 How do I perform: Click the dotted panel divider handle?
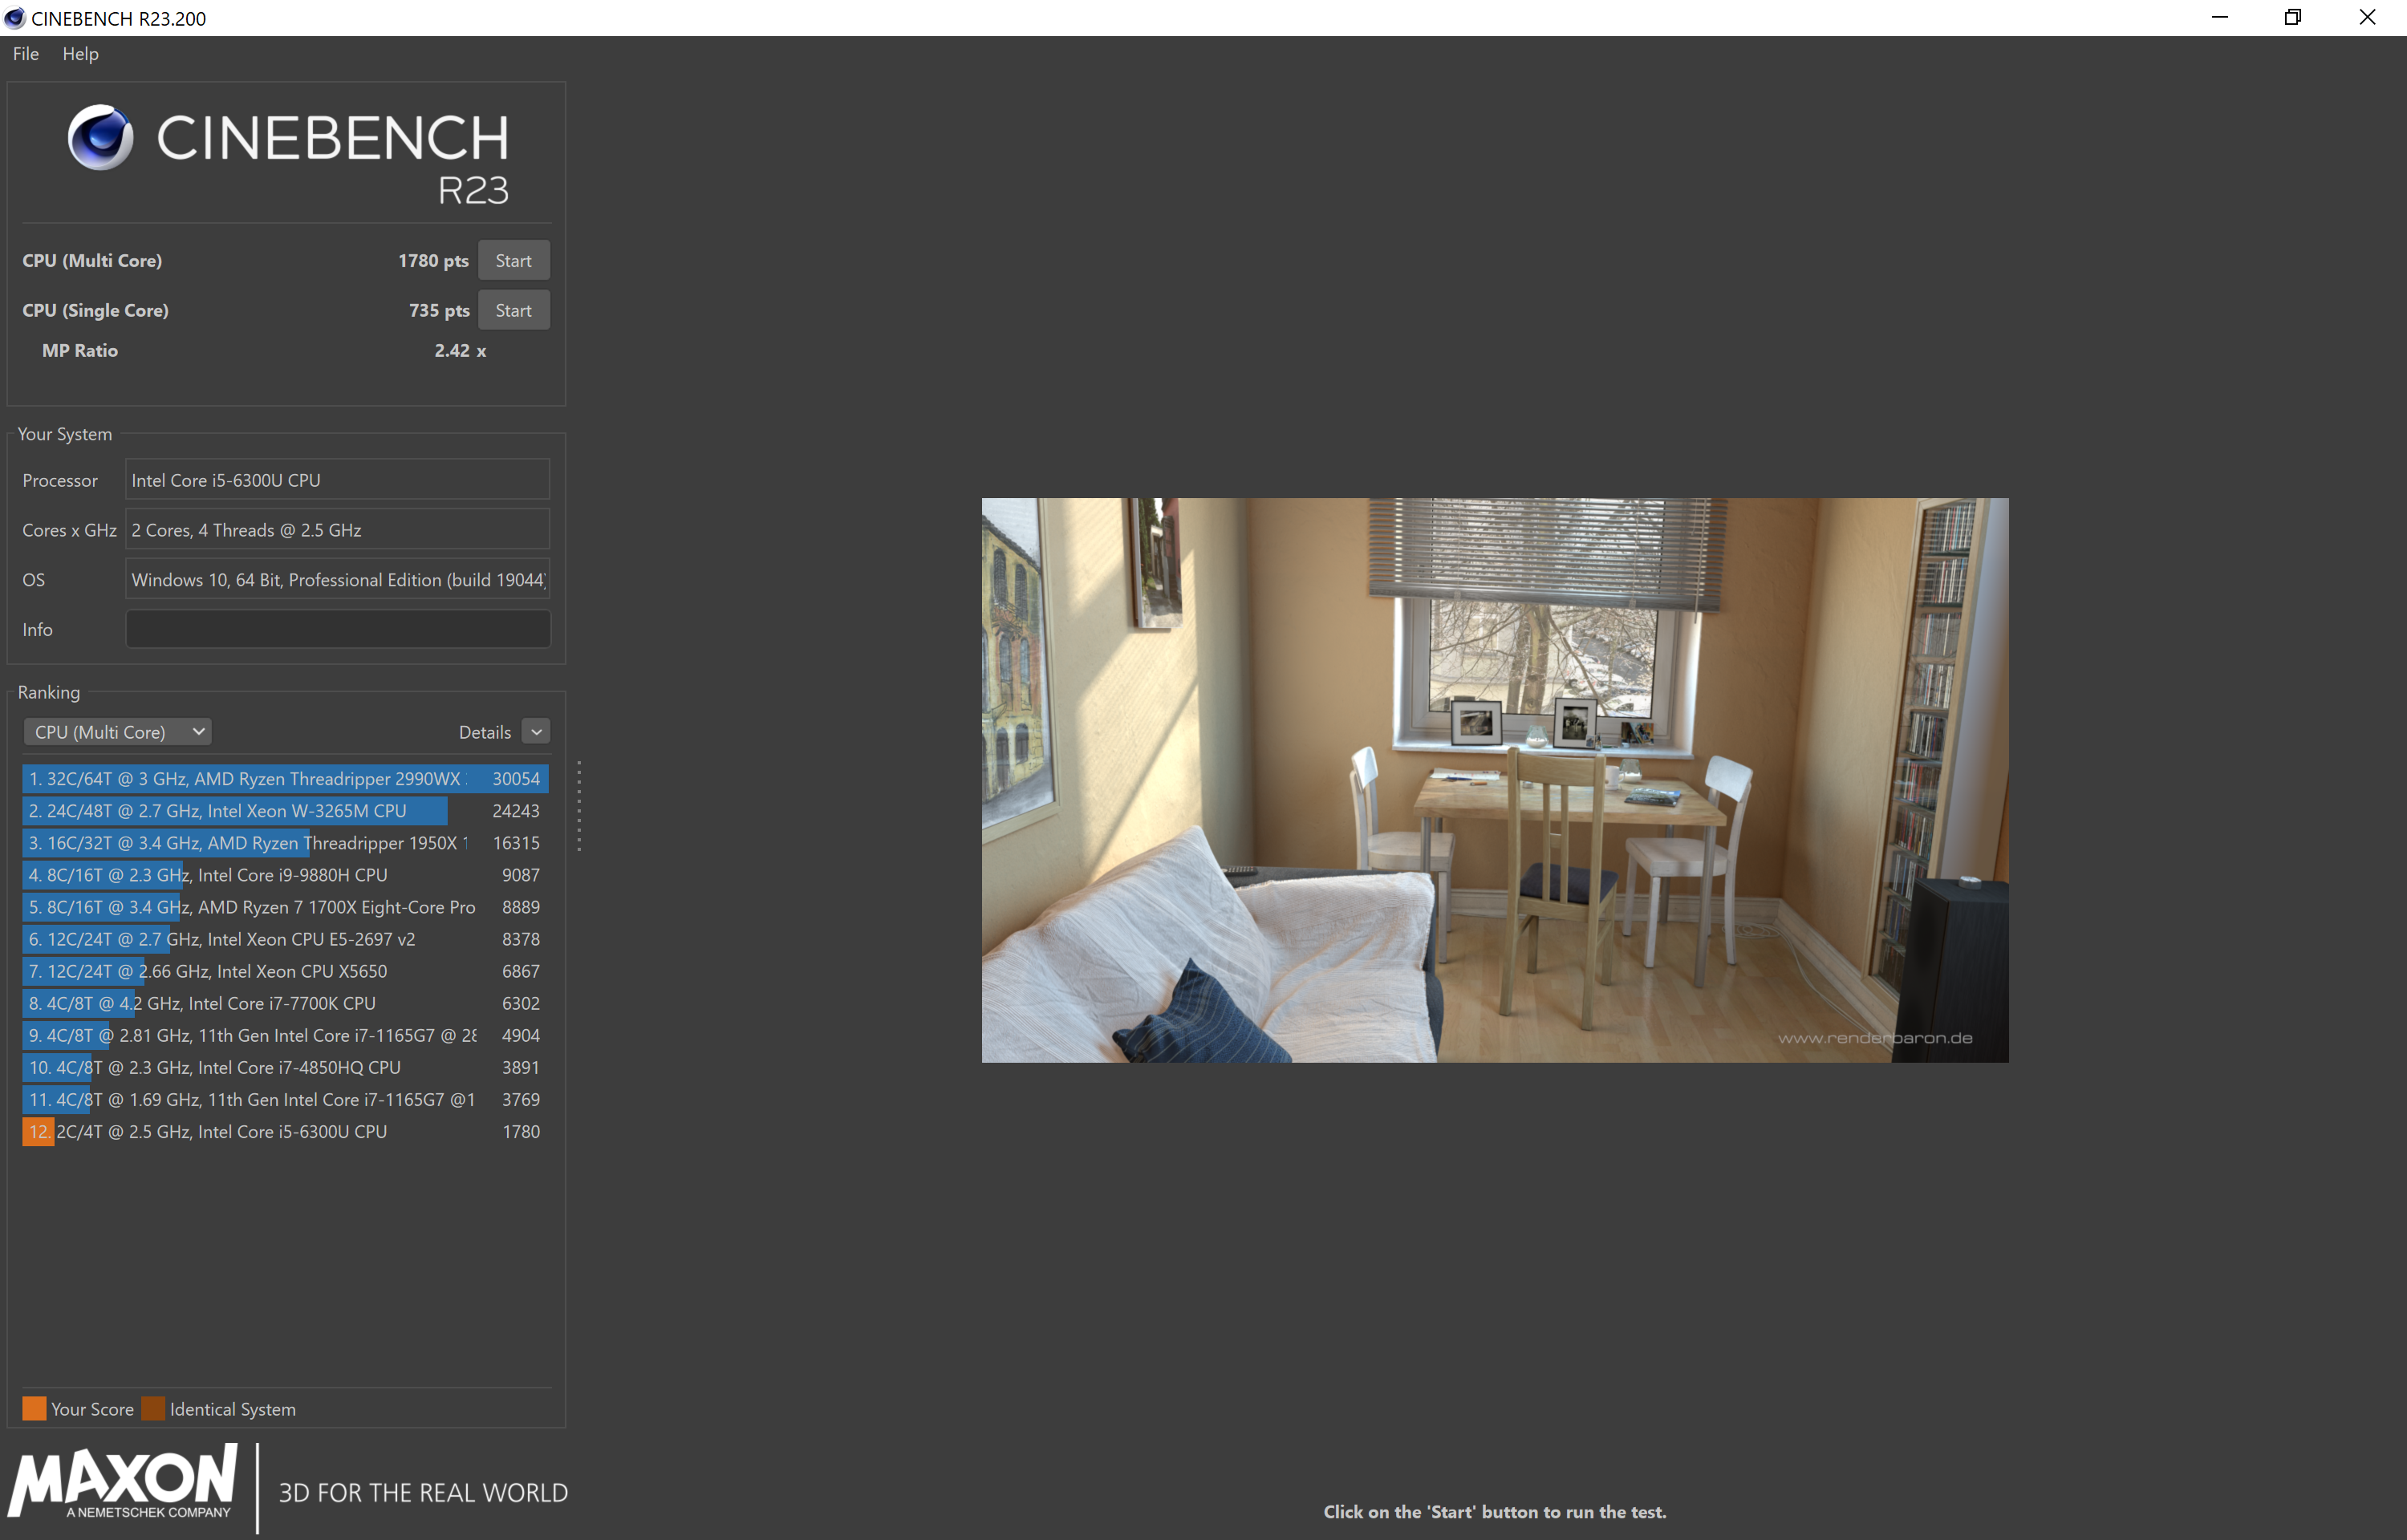[x=579, y=806]
